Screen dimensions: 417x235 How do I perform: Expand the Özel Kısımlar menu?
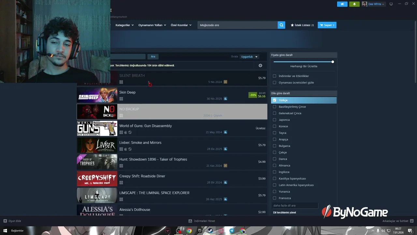point(181,25)
